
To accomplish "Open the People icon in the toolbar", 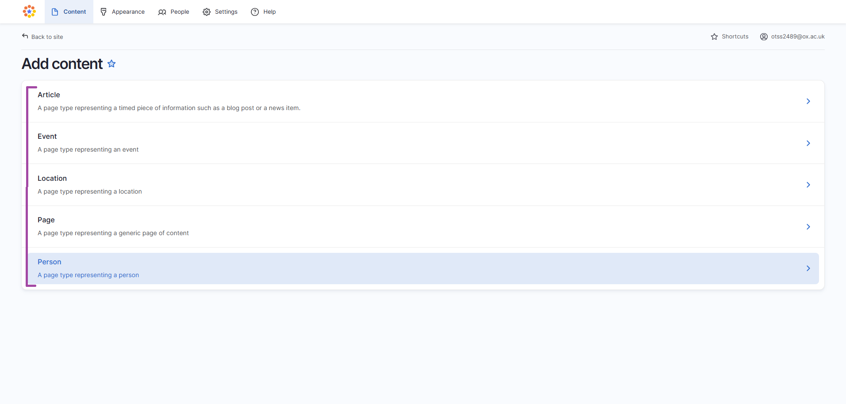I will tap(162, 12).
